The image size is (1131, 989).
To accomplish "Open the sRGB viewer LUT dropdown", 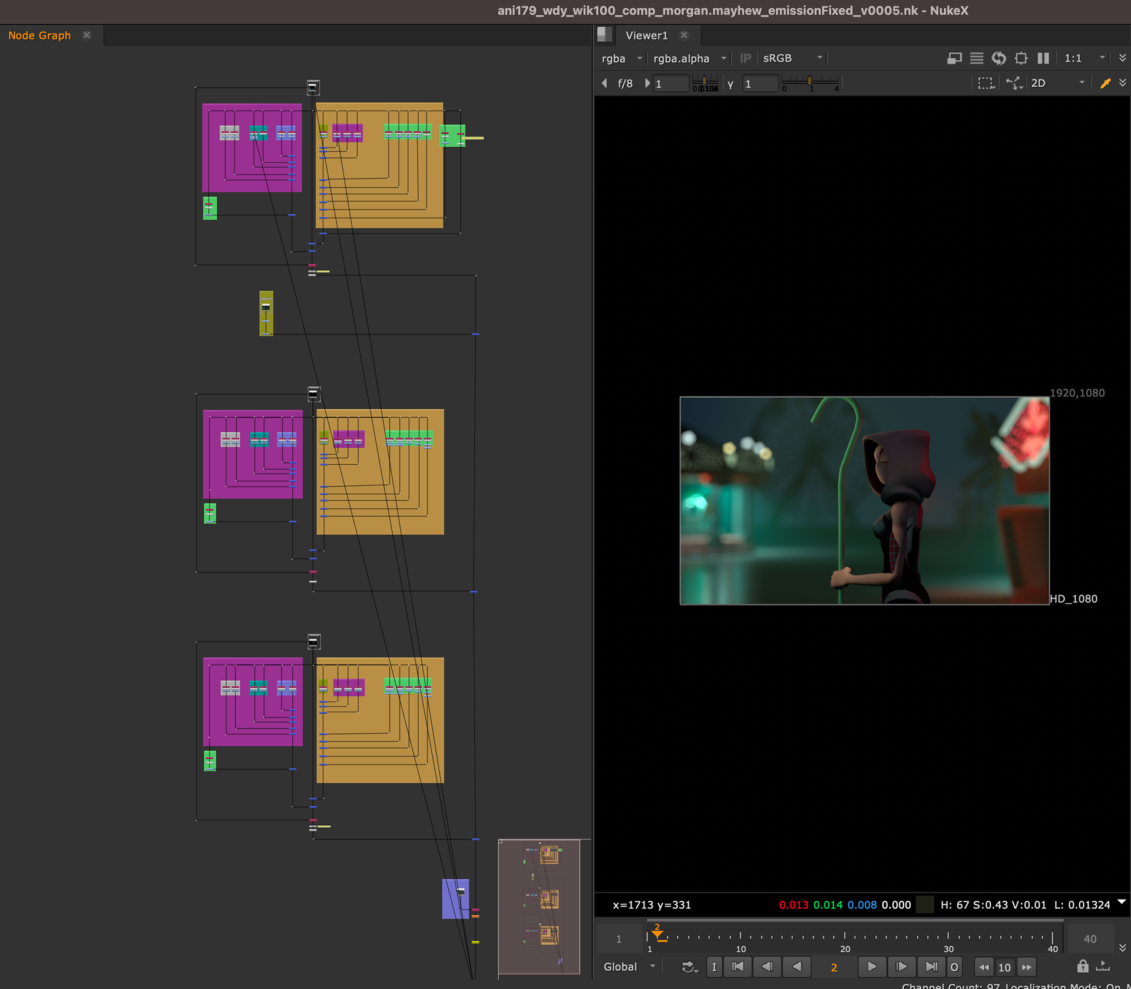I will click(792, 58).
